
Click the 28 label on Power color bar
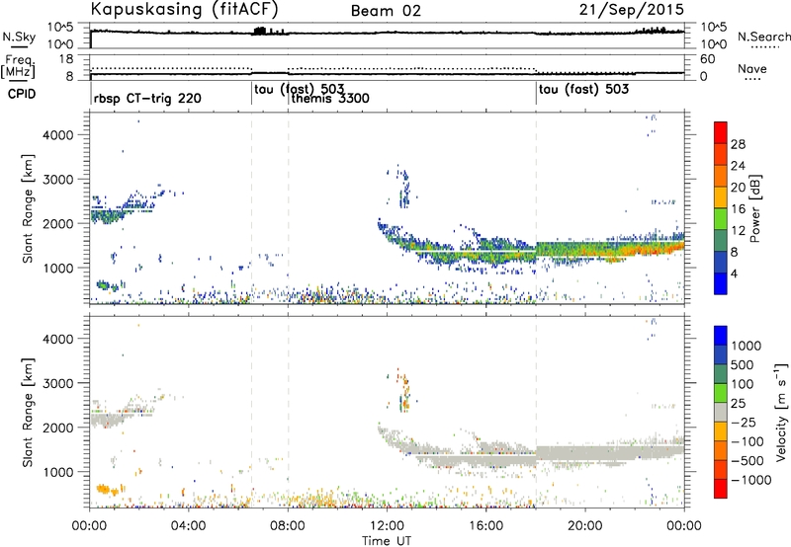(x=738, y=144)
